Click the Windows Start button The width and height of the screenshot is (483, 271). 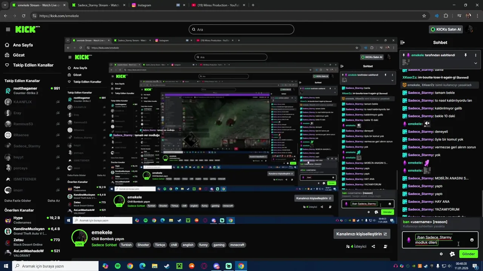[x=6, y=266]
